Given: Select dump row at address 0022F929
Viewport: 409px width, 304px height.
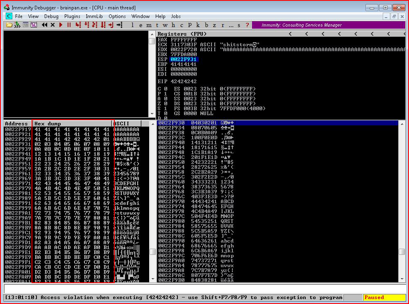Looking at the screenshot, I should 72,139.
